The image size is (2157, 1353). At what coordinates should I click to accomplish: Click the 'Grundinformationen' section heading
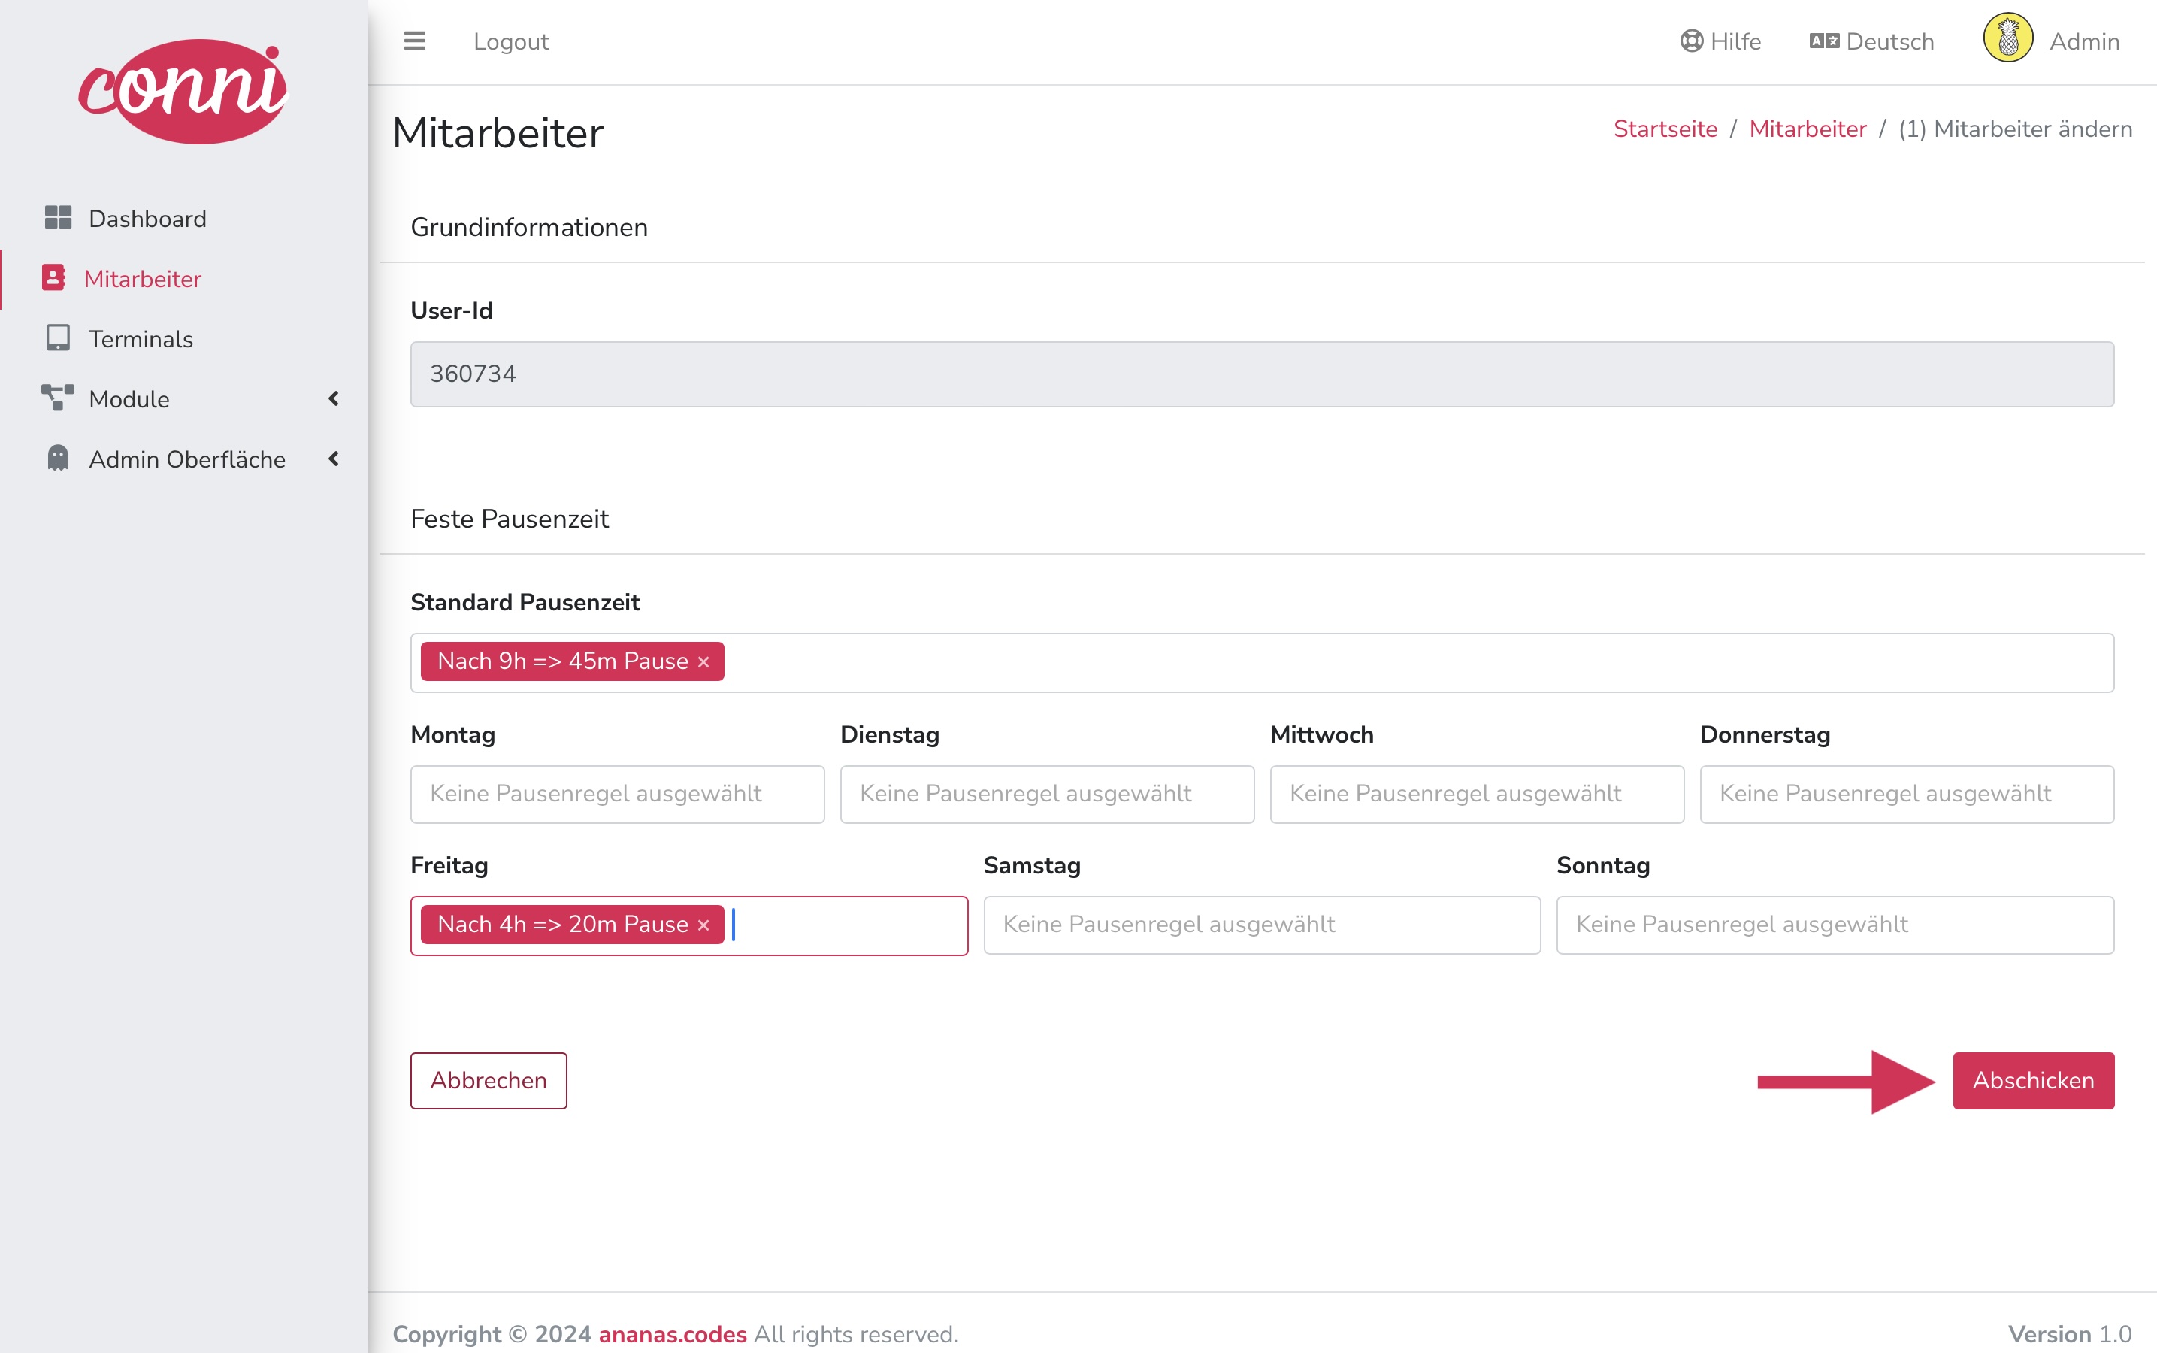529,227
